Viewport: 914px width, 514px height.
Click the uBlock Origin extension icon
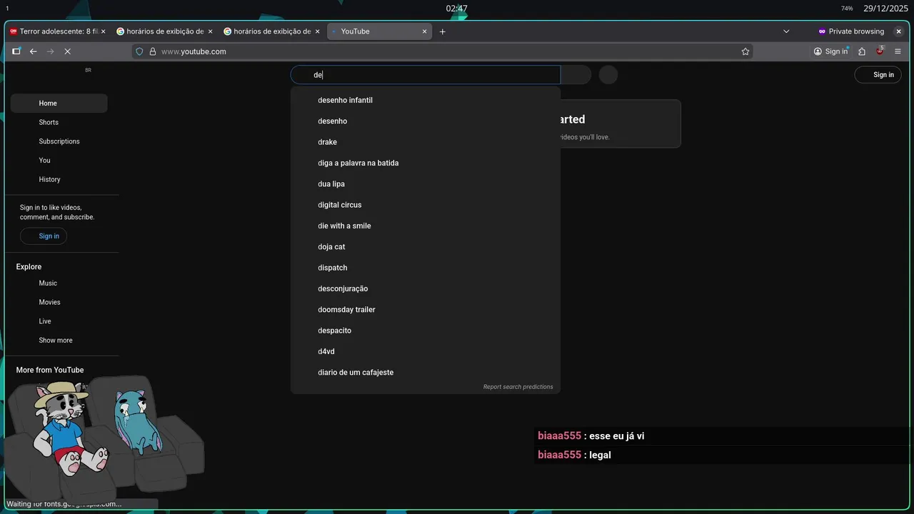click(x=880, y=51)
